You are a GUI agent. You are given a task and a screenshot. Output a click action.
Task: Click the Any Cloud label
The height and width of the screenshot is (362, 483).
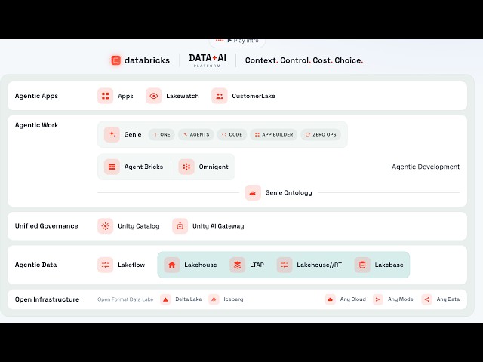click(353, 299)
